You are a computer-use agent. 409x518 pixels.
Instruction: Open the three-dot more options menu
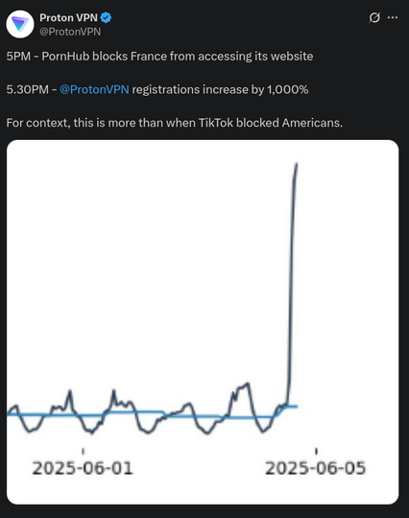[393, 17]
